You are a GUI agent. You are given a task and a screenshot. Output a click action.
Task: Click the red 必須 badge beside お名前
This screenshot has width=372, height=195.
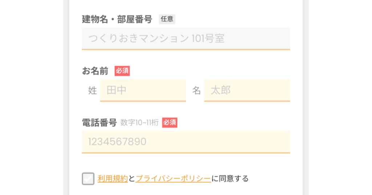coord(122,71)
